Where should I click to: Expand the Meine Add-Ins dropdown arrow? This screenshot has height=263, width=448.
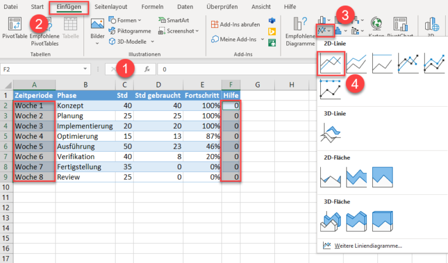pos(262,40)
